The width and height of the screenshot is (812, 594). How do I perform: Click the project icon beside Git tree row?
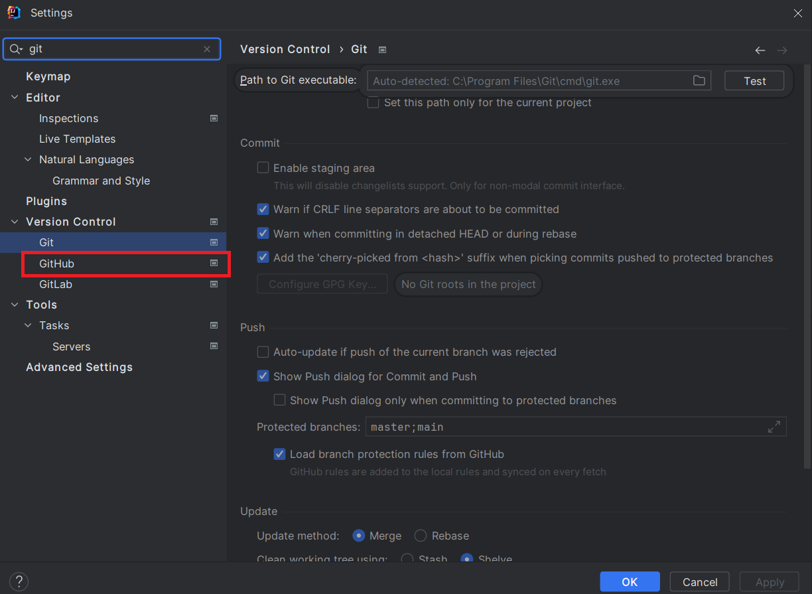pyautogui.click(x=214, y=242)
